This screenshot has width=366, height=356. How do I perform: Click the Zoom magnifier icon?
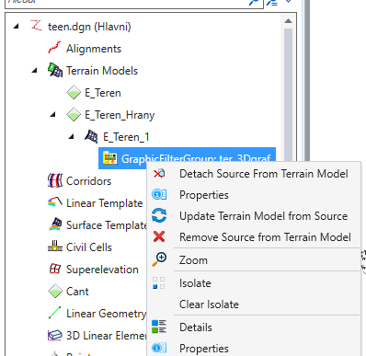[159, 259]
